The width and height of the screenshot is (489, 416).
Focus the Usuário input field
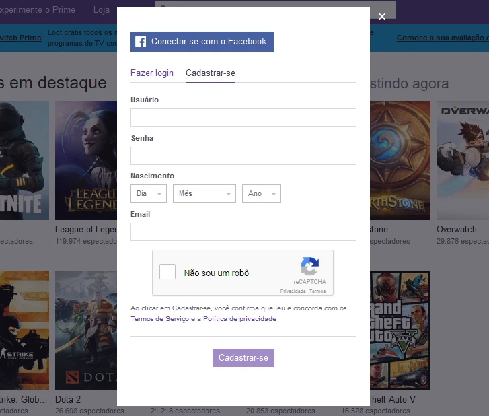tap(243, 117)
